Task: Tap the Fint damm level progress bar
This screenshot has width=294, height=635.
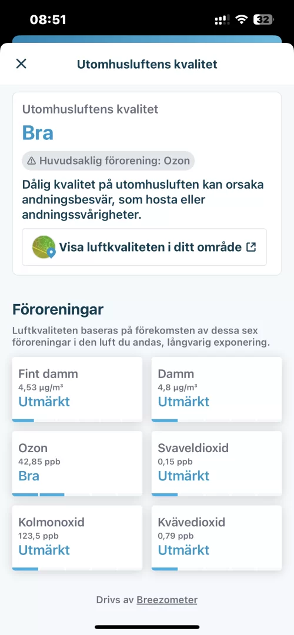Action: 78,420
